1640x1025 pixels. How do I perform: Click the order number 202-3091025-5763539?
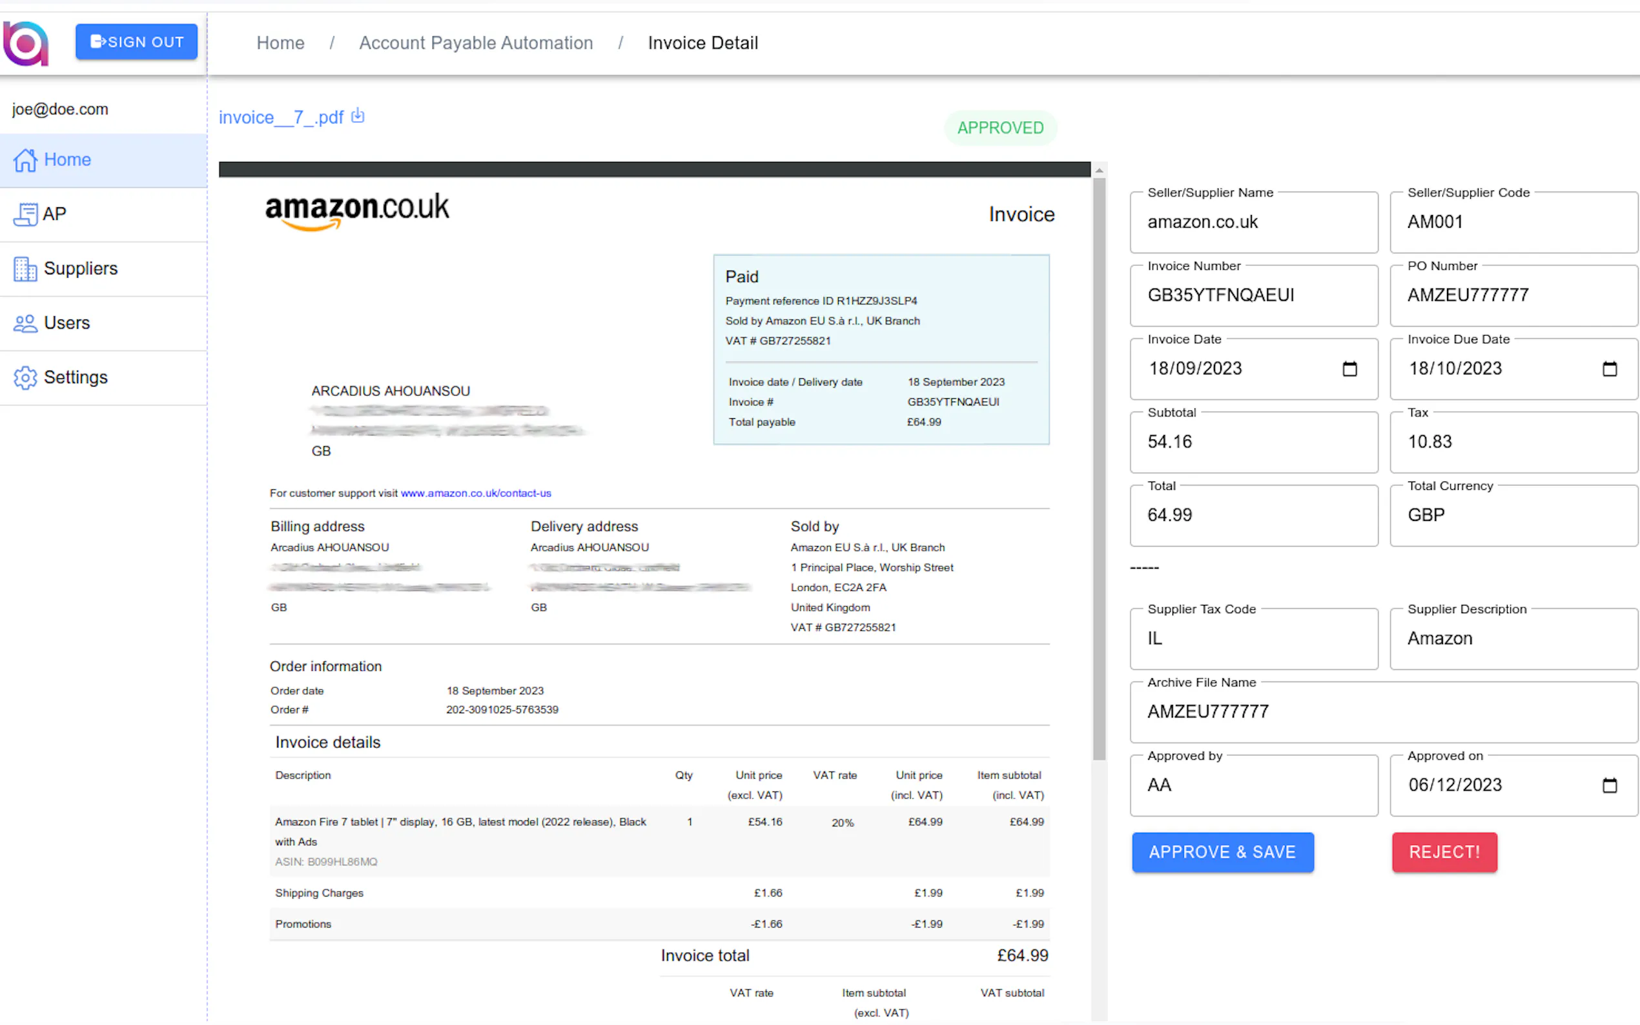pos(502,710)
